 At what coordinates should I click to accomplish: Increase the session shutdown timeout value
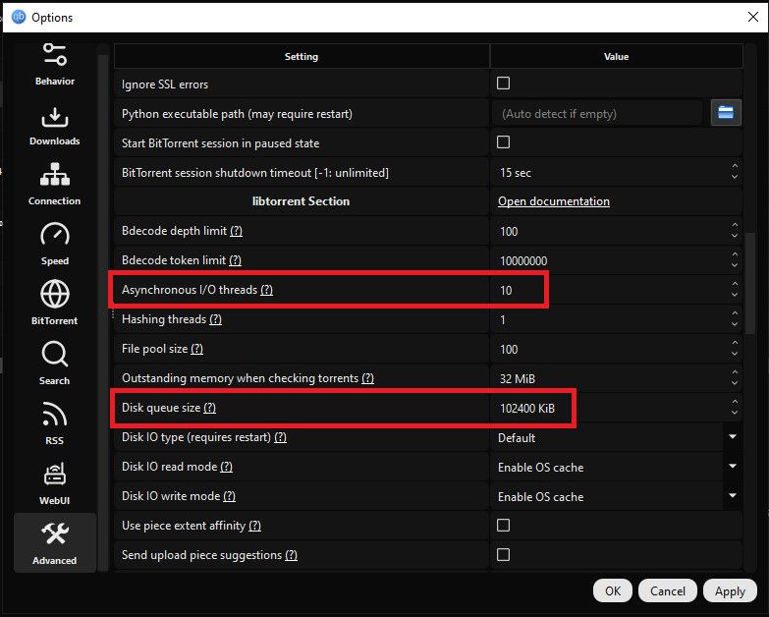735,167
